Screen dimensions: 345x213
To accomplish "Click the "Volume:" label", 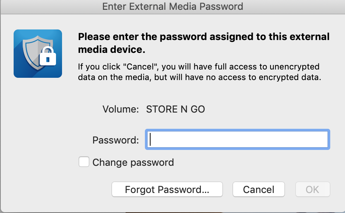I will click(x=121, y=110).
